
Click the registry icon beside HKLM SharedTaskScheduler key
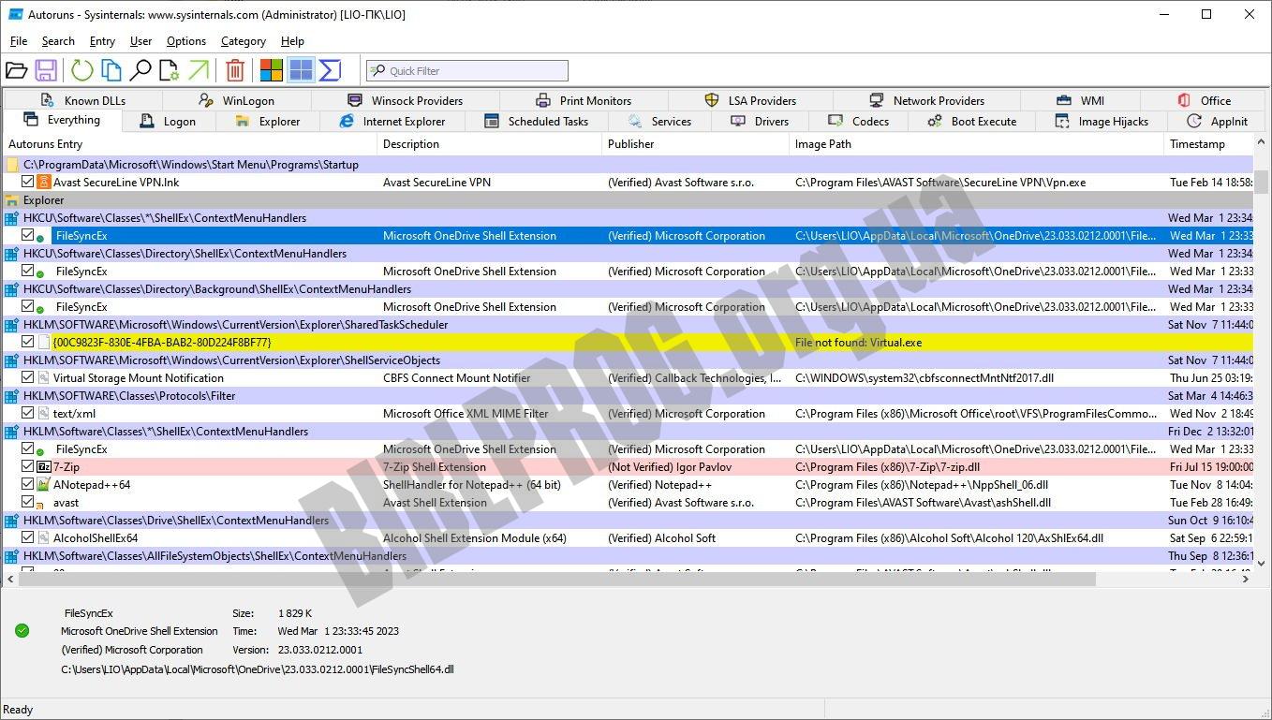pos(11,325)
